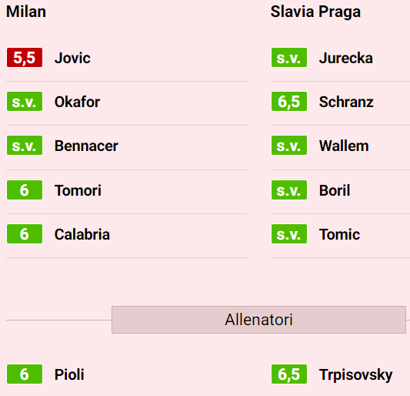Click Calabria's green 6 rating badge
Screen dimensions: 410x396
point(25,234)
